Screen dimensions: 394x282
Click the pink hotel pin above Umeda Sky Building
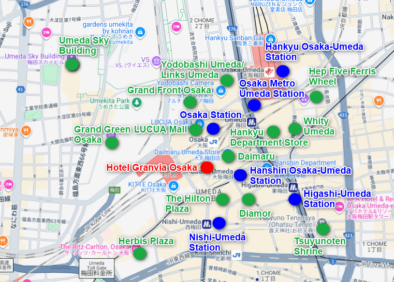[46, 32]
